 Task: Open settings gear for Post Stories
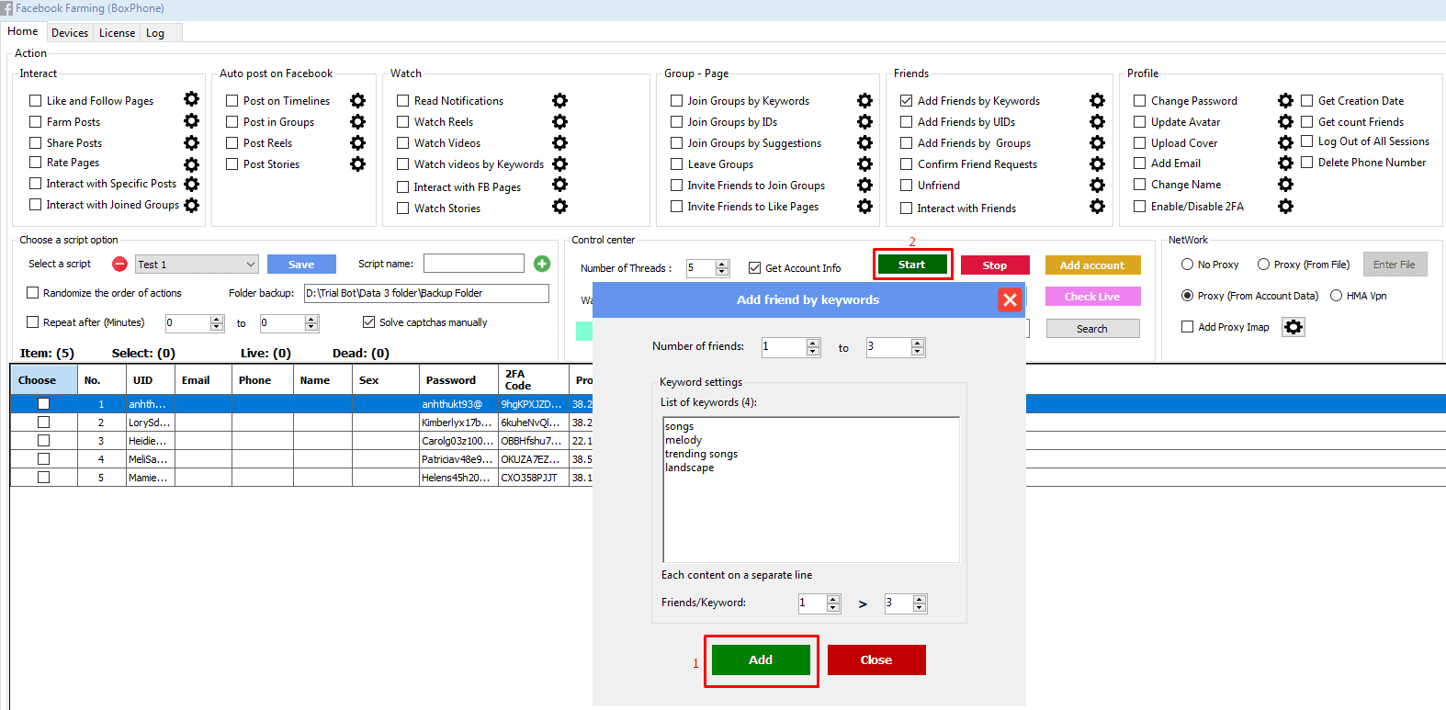coord(357,163)
